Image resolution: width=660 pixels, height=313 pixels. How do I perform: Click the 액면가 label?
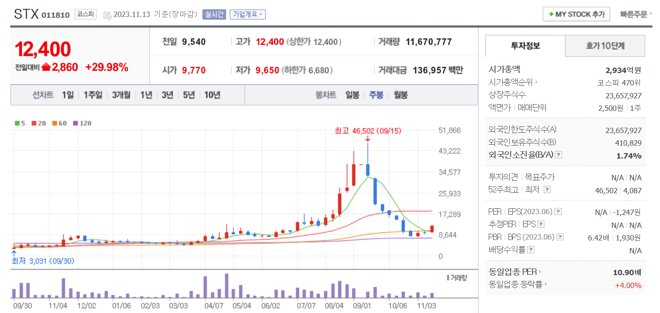pyautogui.click(x=499, y=107)
